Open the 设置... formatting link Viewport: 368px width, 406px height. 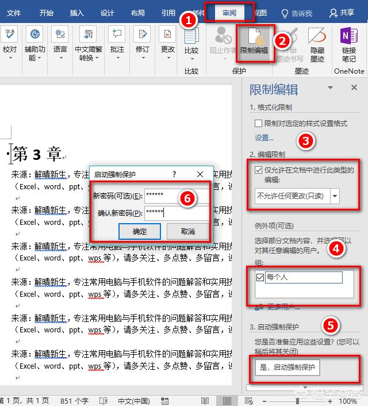[264, 138]
